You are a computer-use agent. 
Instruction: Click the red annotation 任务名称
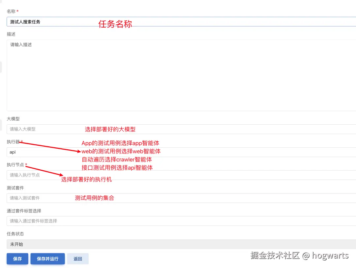coord(115,24)
